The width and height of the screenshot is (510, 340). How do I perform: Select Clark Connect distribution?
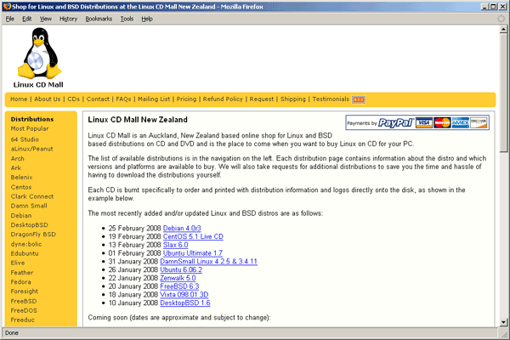pyautogui.click(x=32, y=196)
